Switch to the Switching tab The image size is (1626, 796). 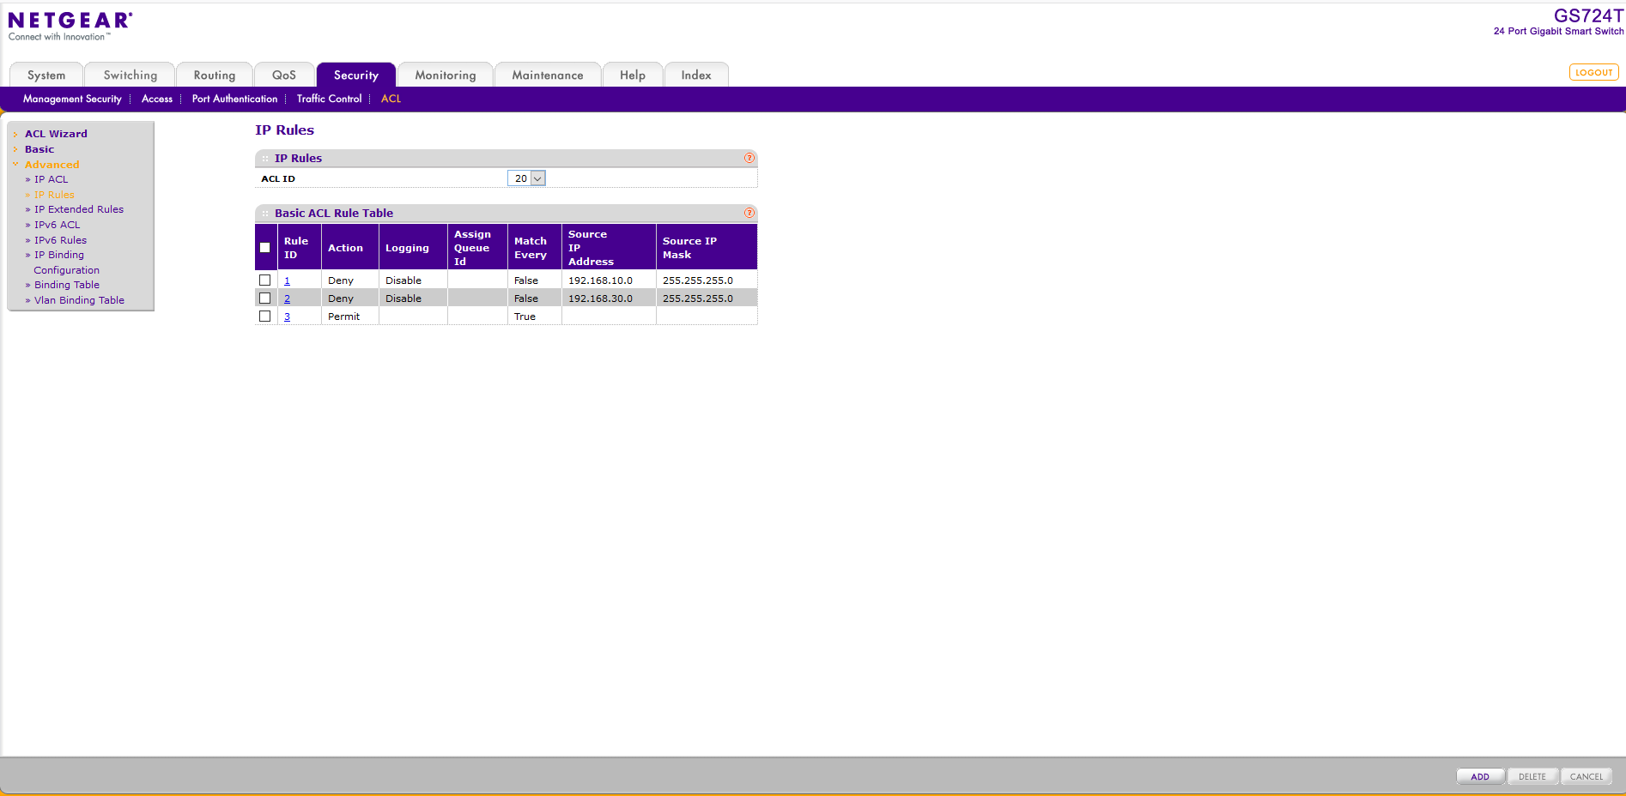pyautogui.click(x=130, y=75)
